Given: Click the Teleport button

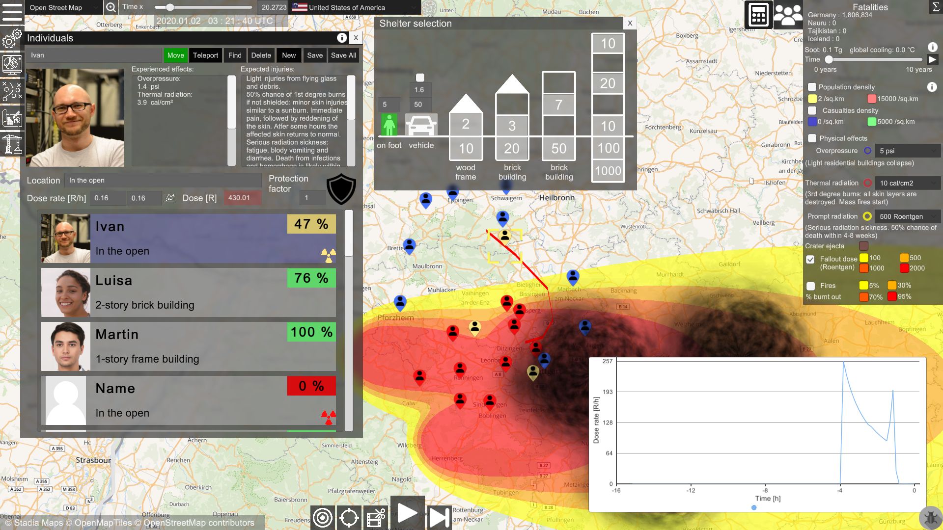Looking at the screenshot, I should click(x=205, y=55).
